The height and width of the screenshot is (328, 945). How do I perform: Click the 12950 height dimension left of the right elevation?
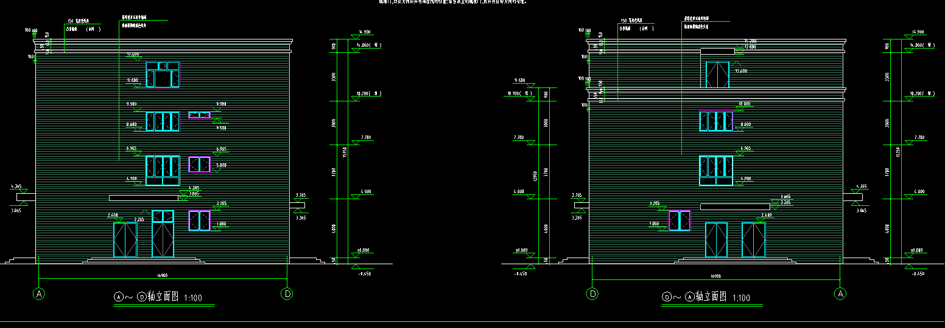pyautogui.click(x=535, y=177)
